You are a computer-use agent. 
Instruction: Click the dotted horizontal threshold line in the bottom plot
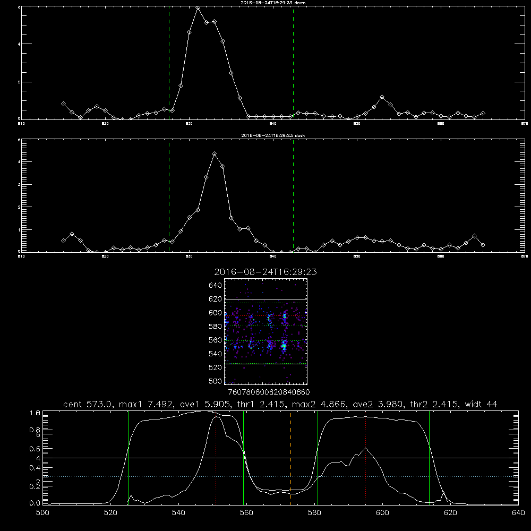tap(280, 476)
